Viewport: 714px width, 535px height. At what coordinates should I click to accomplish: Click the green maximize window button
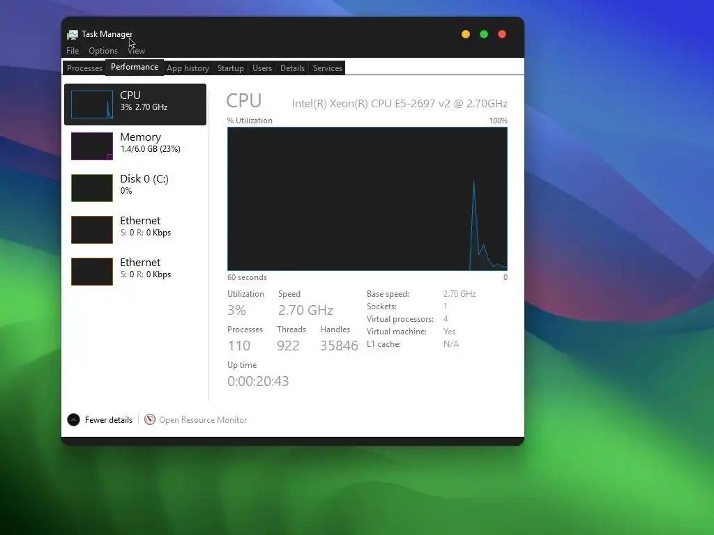click(x=484, y=35)
